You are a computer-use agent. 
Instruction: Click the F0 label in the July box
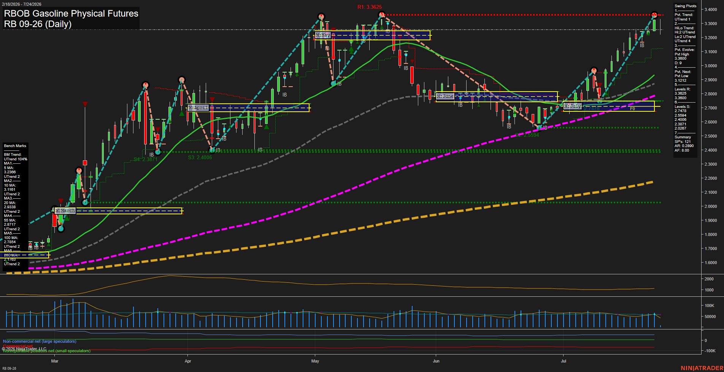click(x=632, y=109)
